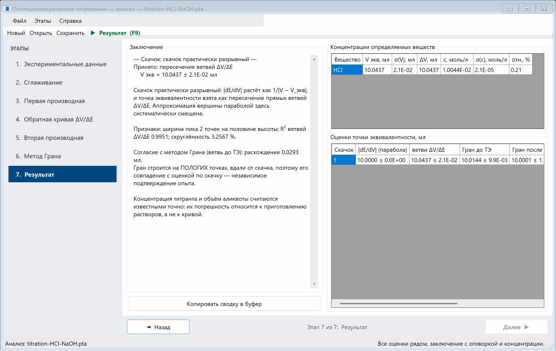Viewport: 556px width, 351px height.
Task: Click Новый in the toolbar
Action: pyautogui.click(x=16, y=33)
